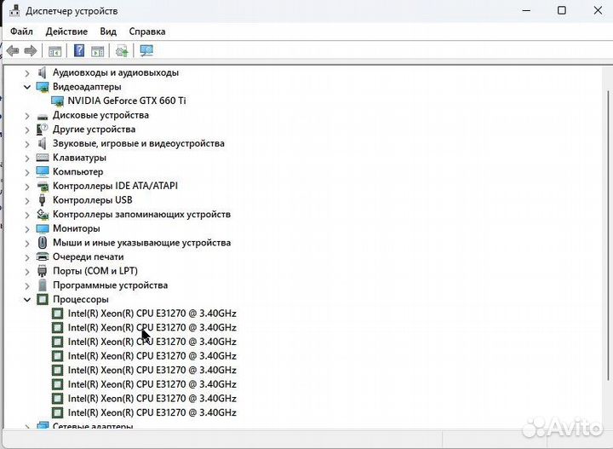This screenshot has width=613, height=449.
Task: Click the update device driver toolbar icon
Action: pos(122,51)
